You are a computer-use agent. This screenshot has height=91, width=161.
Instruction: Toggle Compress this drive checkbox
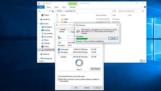click(59, 76)
